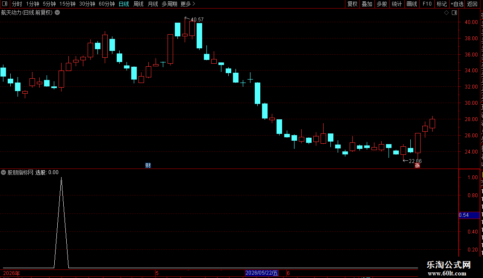Screen dimensions: 483x278
Task: Select the 30分钟 period
Action: tap(87, 4)
